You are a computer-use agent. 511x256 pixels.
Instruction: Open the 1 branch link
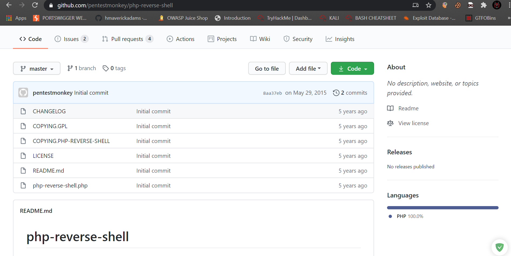tap(82, 68)
